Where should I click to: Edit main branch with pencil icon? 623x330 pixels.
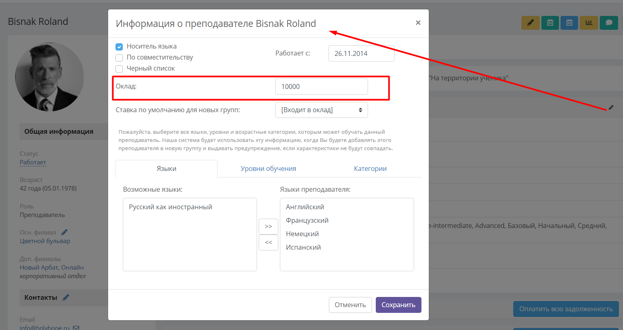click(x=64, y=233)
